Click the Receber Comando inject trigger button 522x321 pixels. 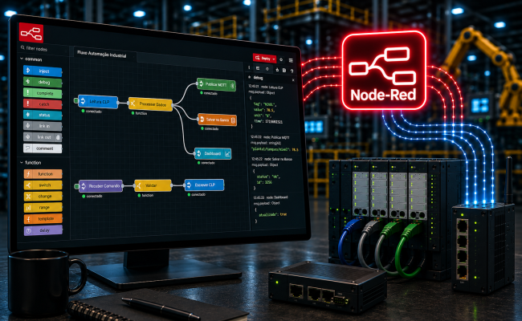click(76, 186)
